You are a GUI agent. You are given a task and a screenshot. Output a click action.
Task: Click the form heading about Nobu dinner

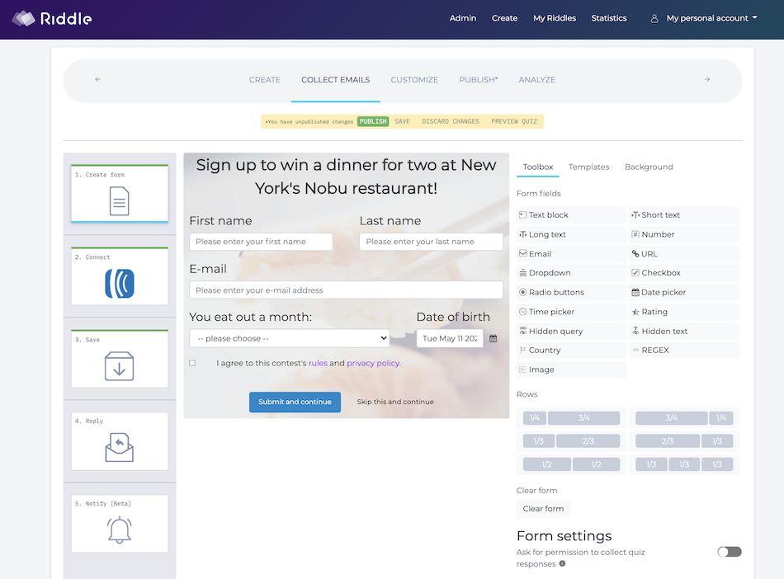coord(346,177)
